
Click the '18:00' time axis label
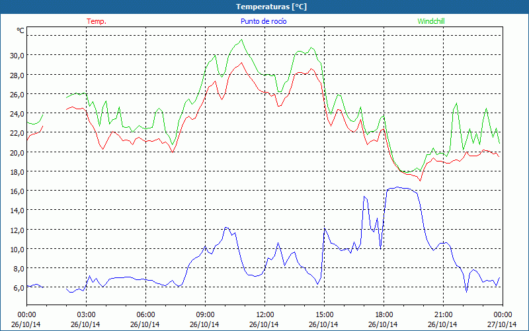pos(384,315)
